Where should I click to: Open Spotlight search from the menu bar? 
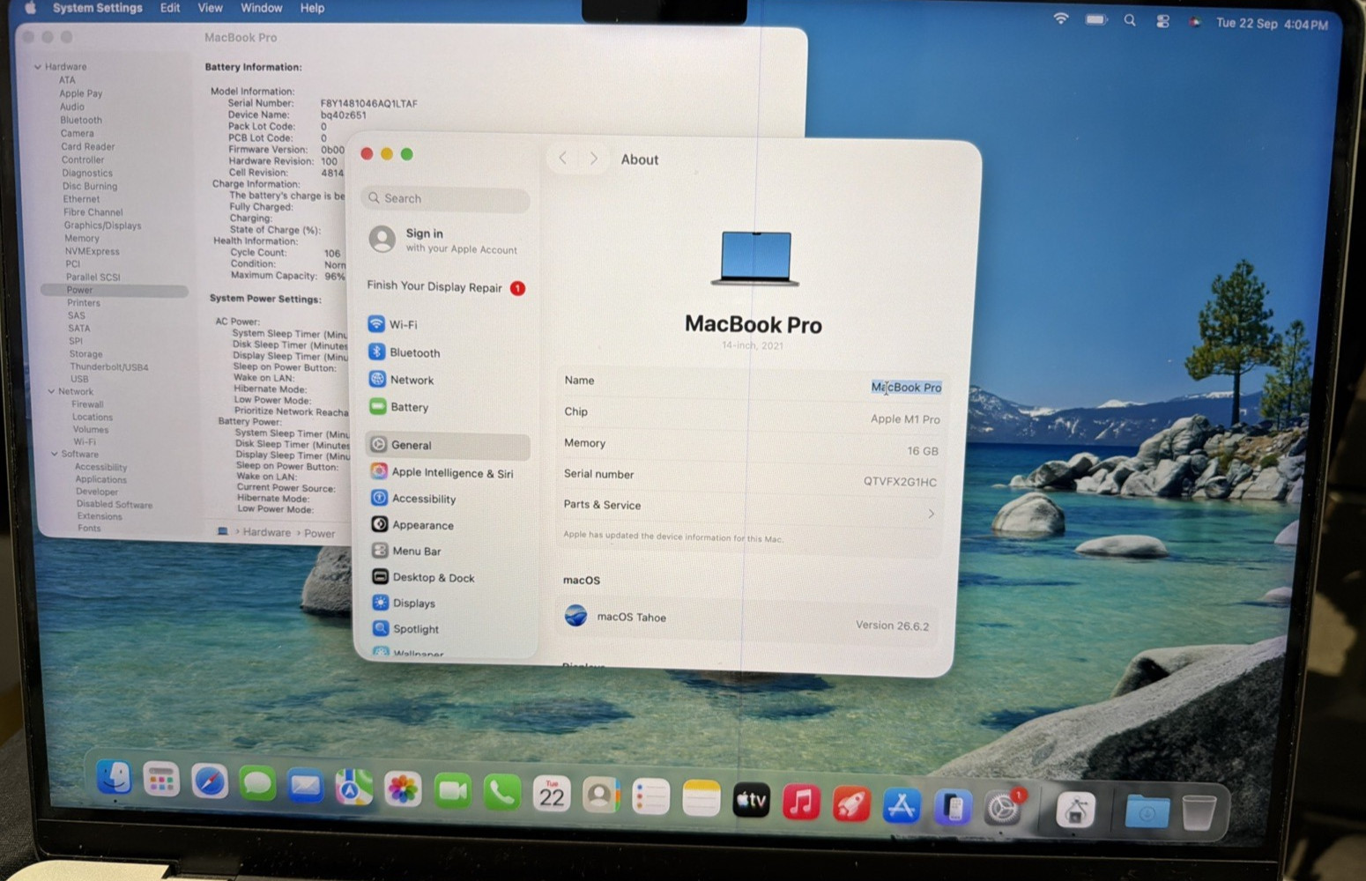pyautogui.click(x=1130, y=19)
